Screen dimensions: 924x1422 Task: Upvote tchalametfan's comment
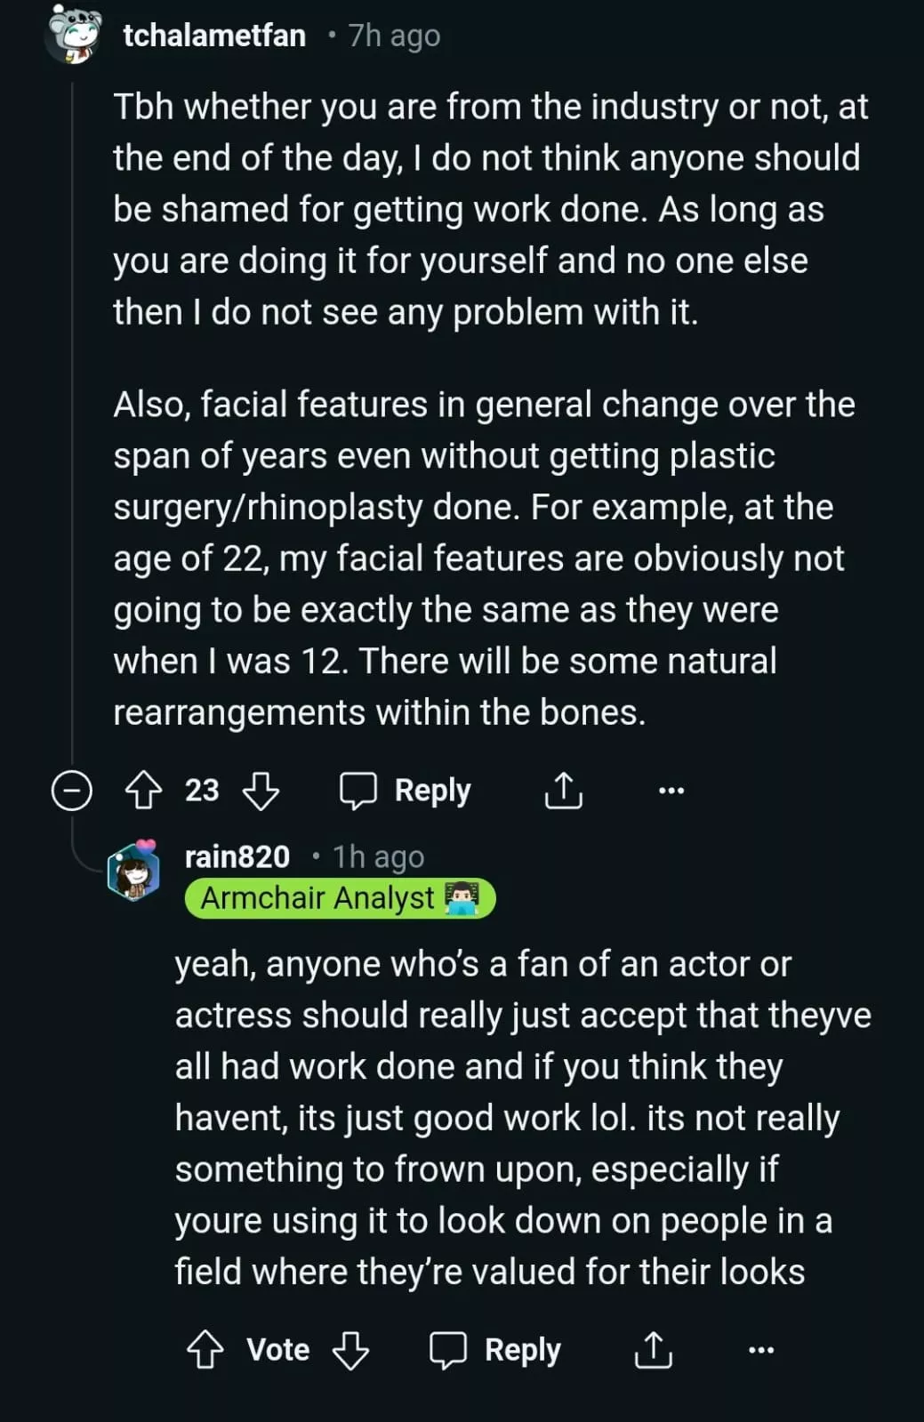[x=144, y=790]
